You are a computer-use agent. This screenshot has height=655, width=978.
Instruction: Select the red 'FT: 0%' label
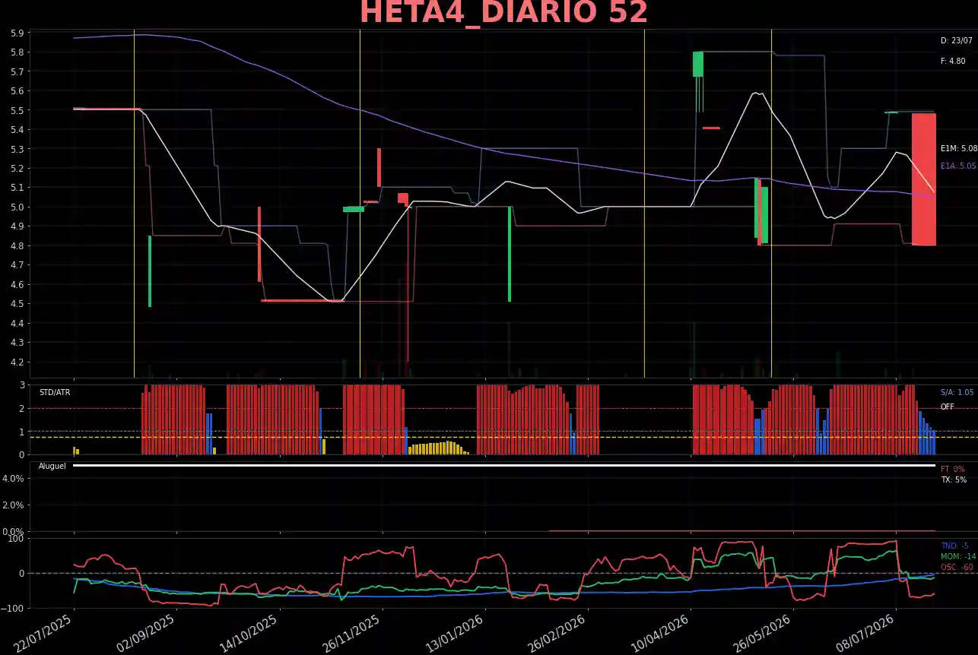pyautogui.click(x=953, y=470)
